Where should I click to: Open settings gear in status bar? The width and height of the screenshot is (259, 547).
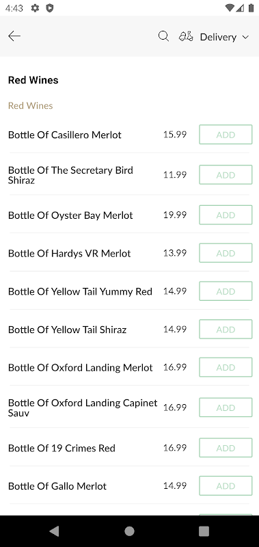coord(35,8)
